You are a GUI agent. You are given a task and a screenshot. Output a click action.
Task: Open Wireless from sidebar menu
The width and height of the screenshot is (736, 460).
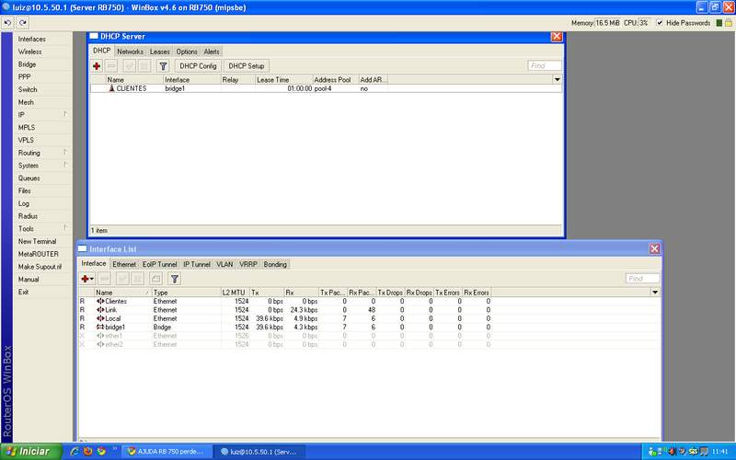(30, 52)
